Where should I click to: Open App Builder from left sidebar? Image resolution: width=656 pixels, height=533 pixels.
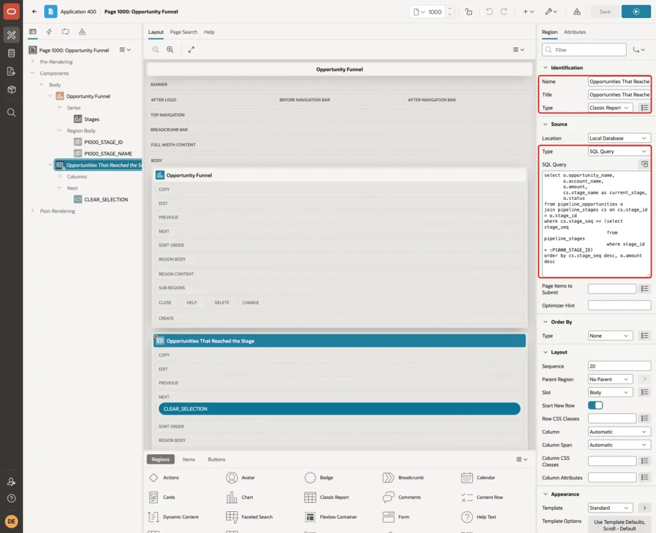12,35
